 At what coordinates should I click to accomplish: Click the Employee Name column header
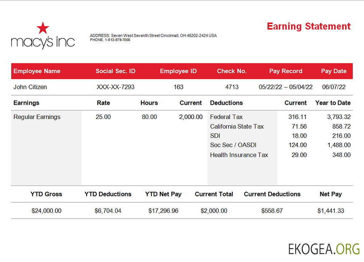tap(37, 71)
